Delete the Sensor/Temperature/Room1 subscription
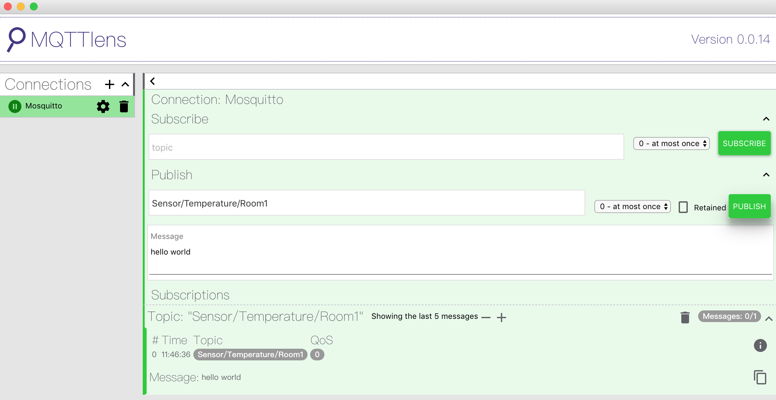Viewport: 776px width, 400px height. pos(685,317)
